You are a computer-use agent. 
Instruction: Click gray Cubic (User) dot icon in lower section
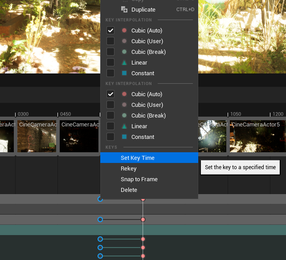click(x=124, y=105)
